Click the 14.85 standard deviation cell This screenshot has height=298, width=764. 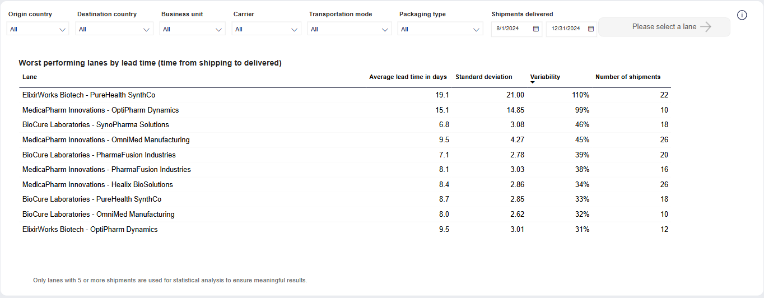point(515,110)
